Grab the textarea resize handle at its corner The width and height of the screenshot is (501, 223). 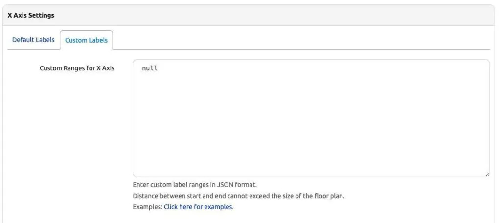tap(487, 175)
